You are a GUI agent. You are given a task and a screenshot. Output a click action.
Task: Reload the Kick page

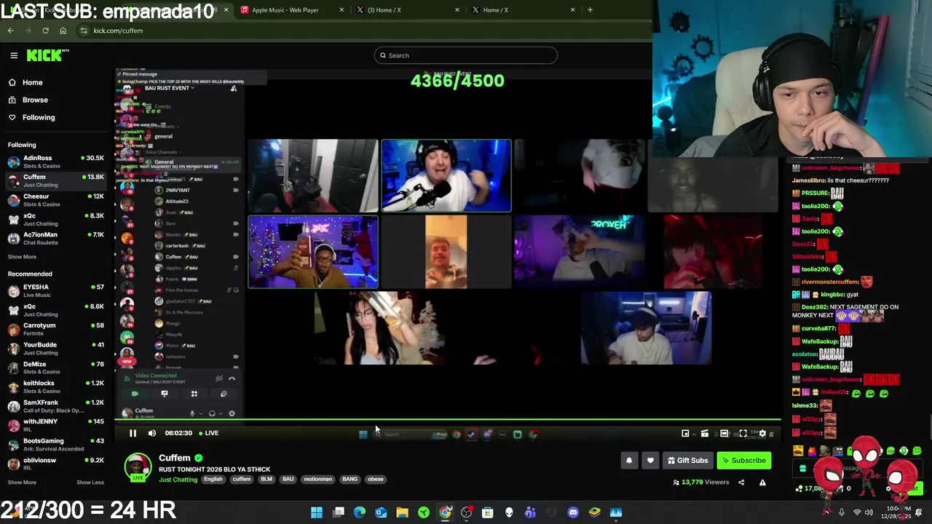[x=45, y=31]
